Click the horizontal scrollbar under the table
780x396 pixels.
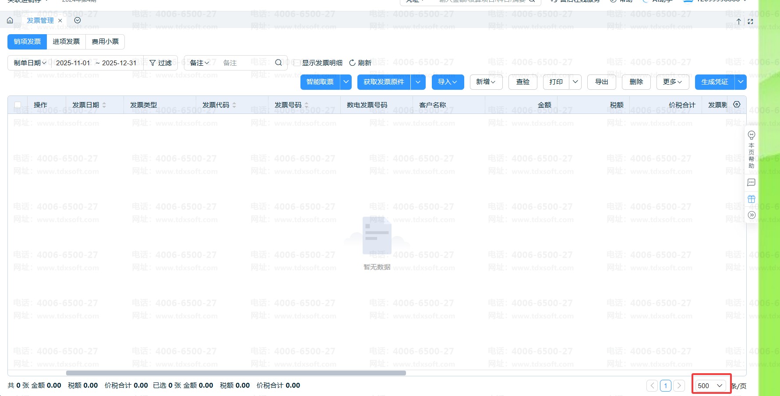pyautogui.click(x=236, y=373)
